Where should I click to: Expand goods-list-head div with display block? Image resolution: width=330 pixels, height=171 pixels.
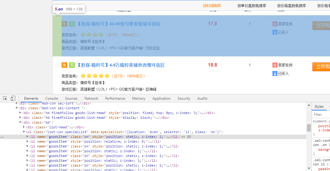click(x=20, y=118)
